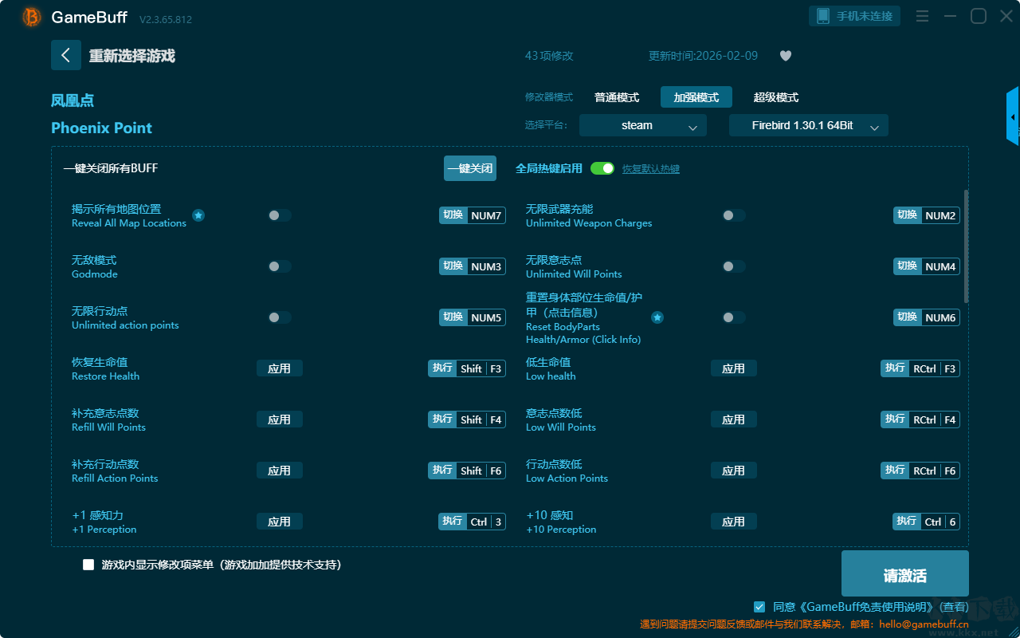
Task: Edit RCtrl F6 hotkey for Low Action Points
Action: pyautogui.click(x=920, y=471)
